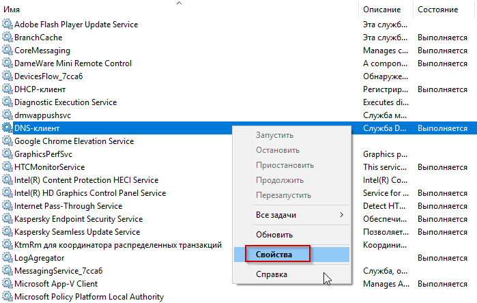Screen dimensions: 477x303
Task: Click gear icon of Google Chrome Elevation Service
Action: tap(8, 141)
